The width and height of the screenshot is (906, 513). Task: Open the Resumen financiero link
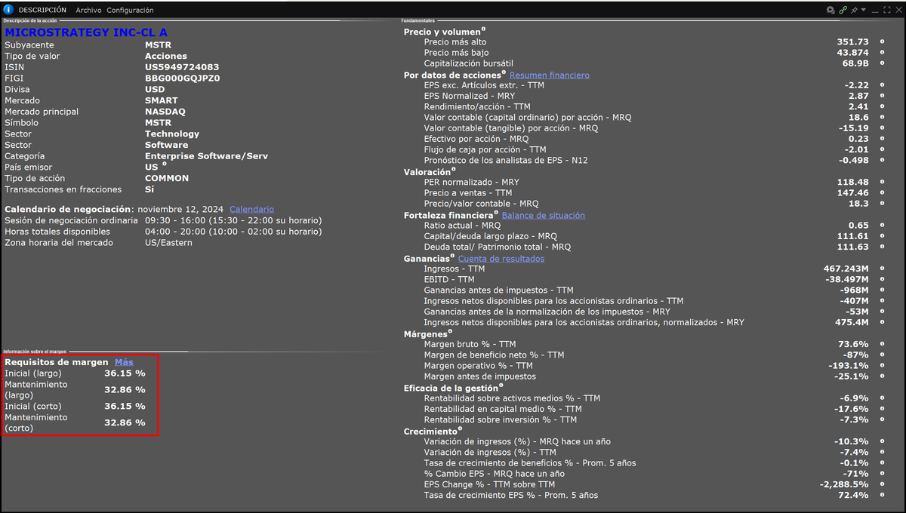tap(550, 75)
